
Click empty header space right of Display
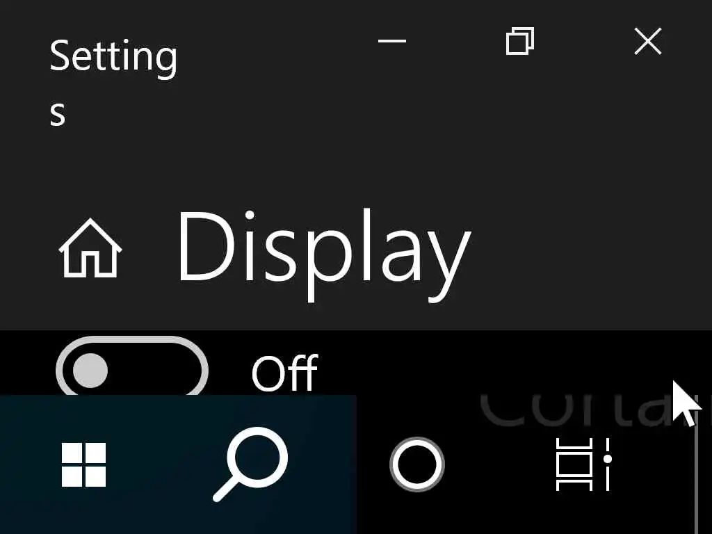(590, 254)
